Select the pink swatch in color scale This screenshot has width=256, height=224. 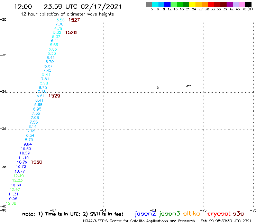click(242, 4)
